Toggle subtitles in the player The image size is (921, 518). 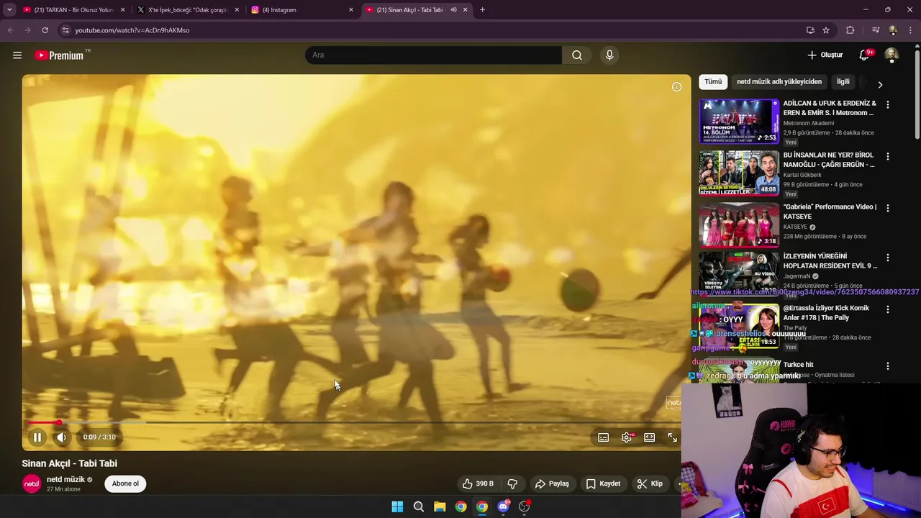pos(604,437)
